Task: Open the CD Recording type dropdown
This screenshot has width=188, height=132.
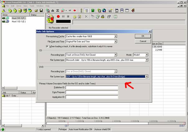Action: [115, 55]
